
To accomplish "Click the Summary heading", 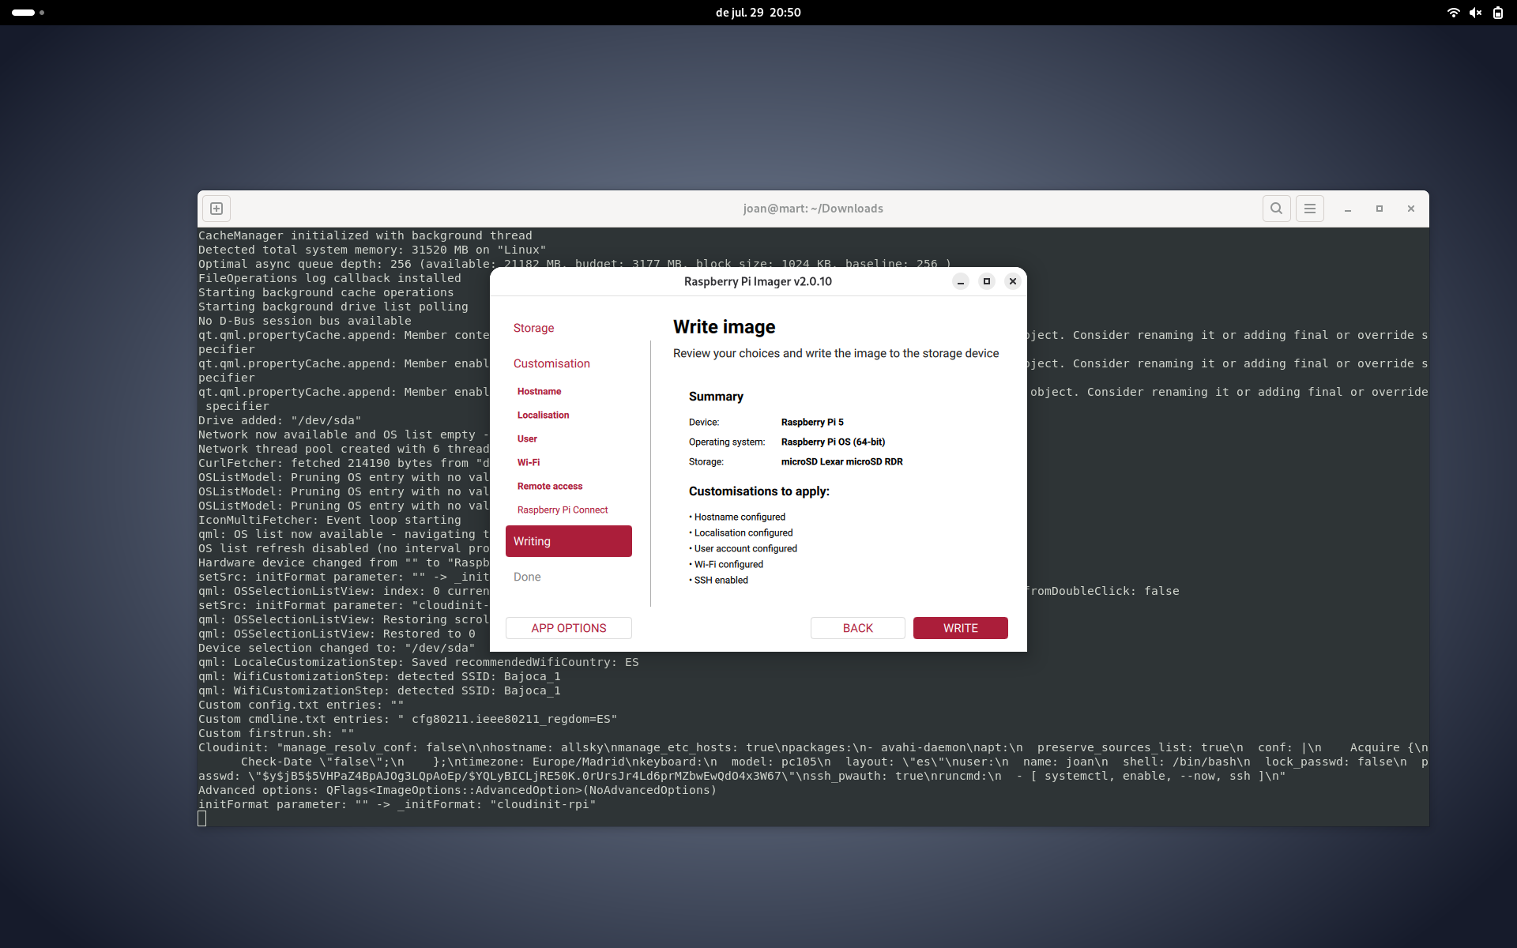I will point(716,397).
